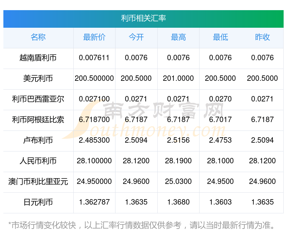Click 阿根廷比索 lowest value 6.7017
287x236 pixels.
click(220, 120)
